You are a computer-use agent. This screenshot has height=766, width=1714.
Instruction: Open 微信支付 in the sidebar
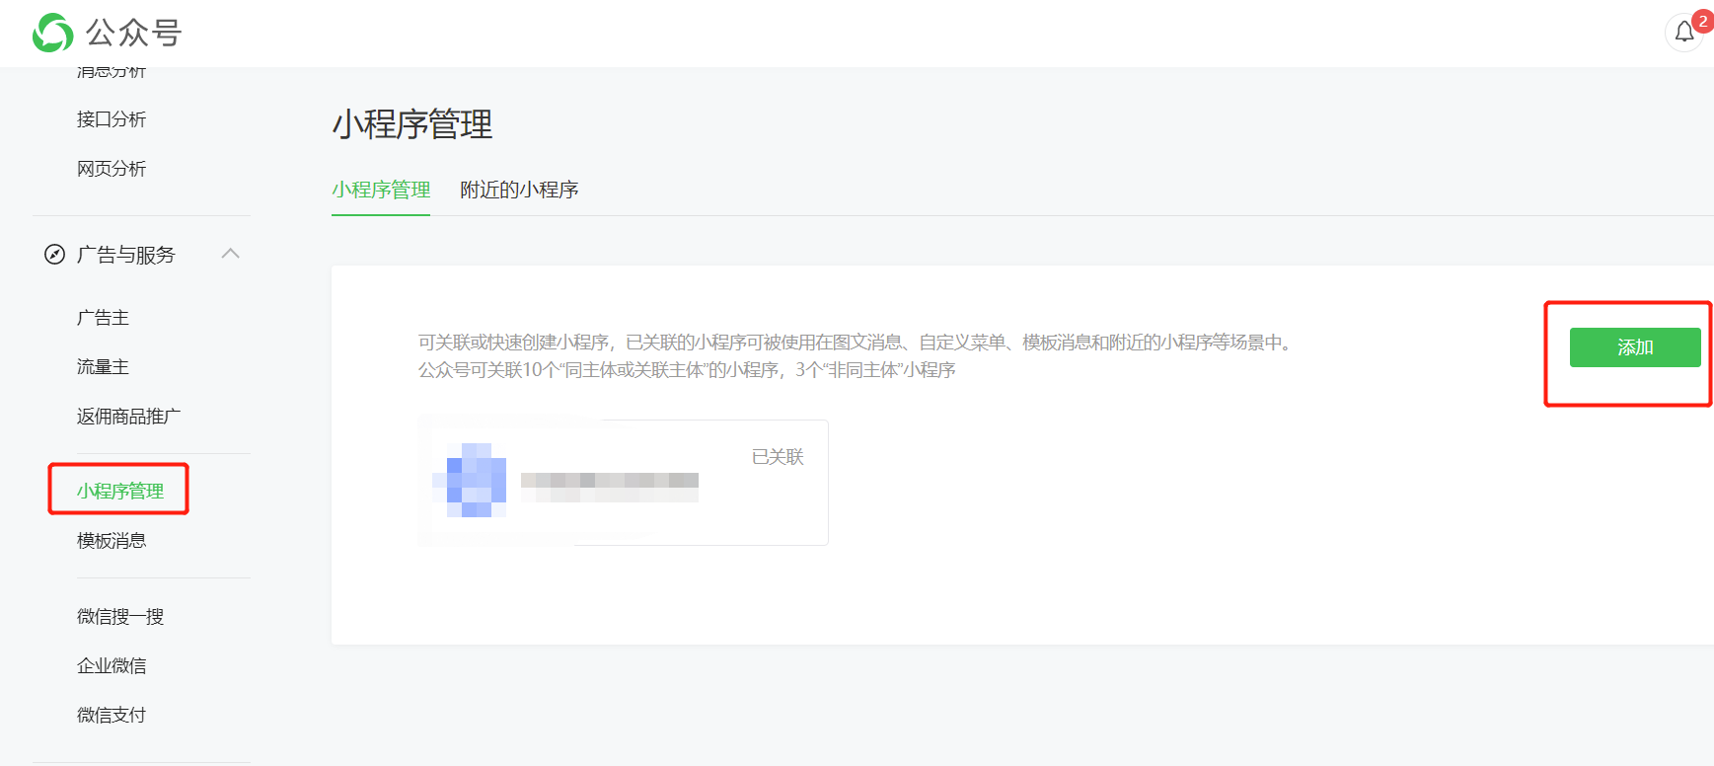pyautogui.click(x=112, y=716)
